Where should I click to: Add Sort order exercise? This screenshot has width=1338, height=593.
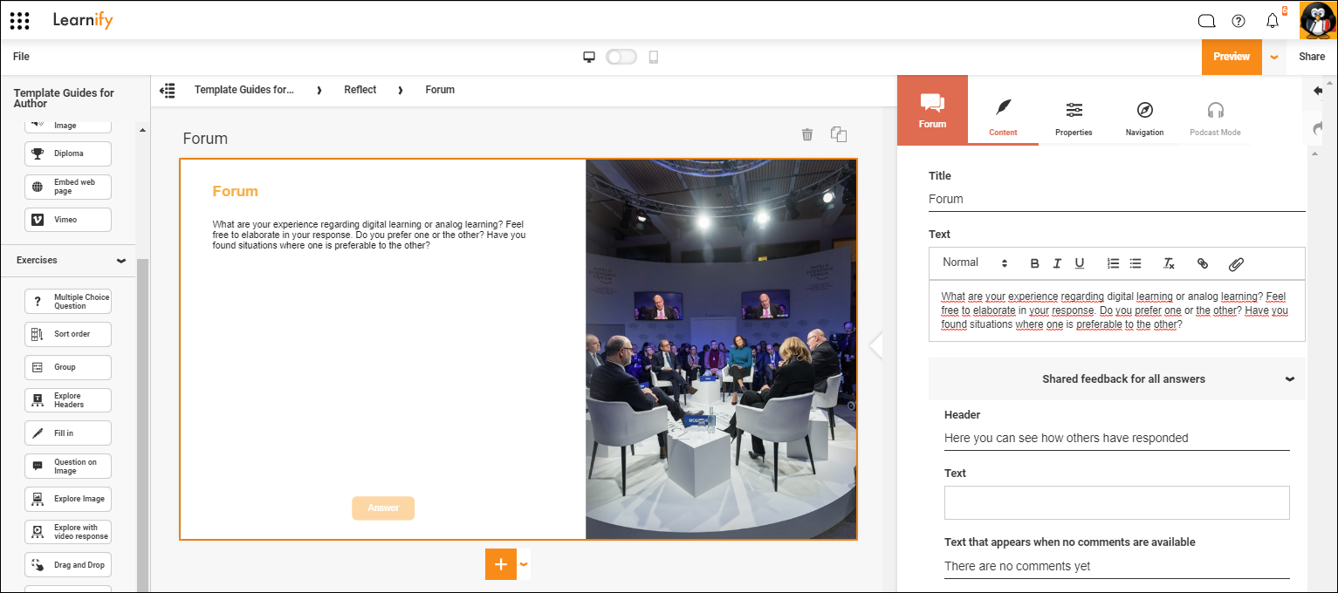(68, 334)
